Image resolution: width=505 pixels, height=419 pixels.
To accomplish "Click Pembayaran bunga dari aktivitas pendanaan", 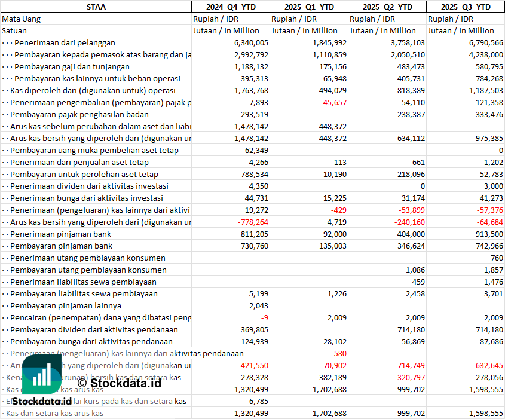I will [91, 341].
